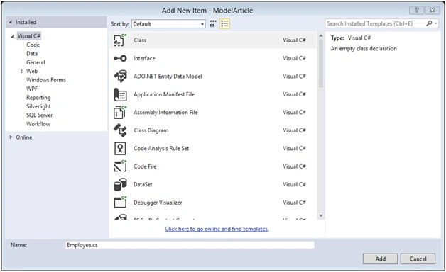Select 'Code File' text
446x272 pixels.
145,166
